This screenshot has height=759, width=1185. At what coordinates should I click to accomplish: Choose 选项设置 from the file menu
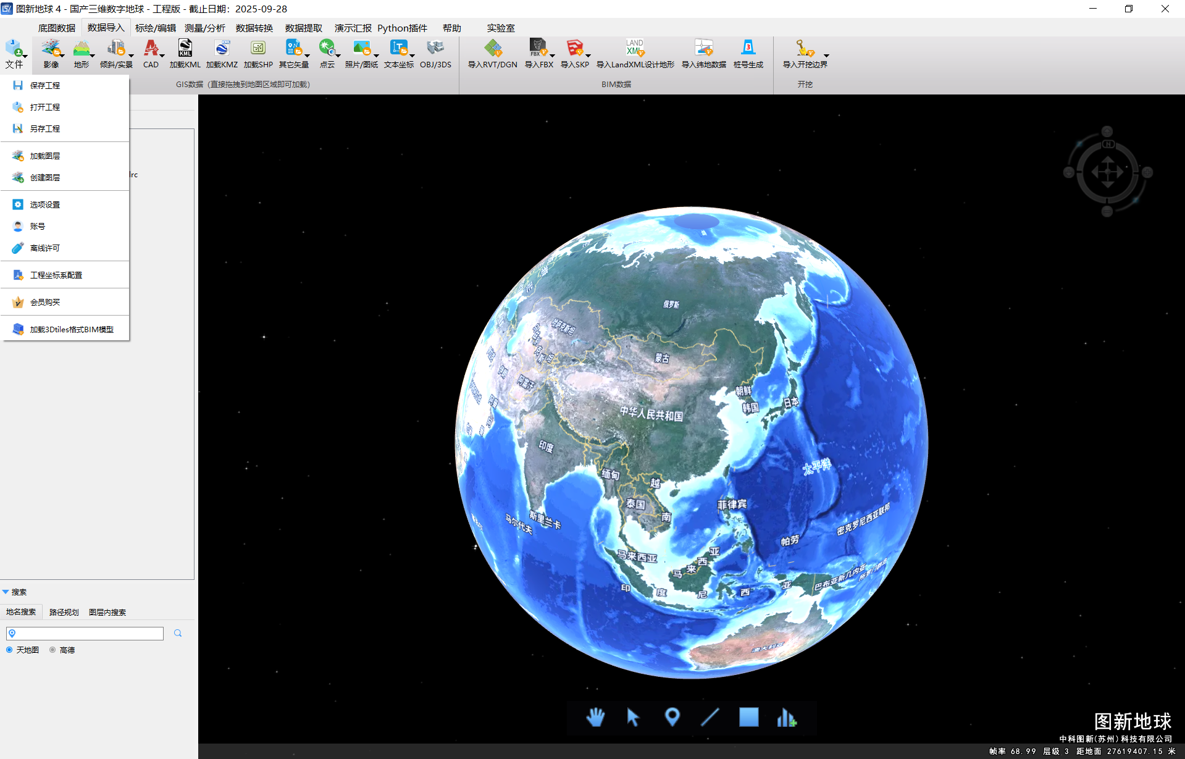point(65,204)
